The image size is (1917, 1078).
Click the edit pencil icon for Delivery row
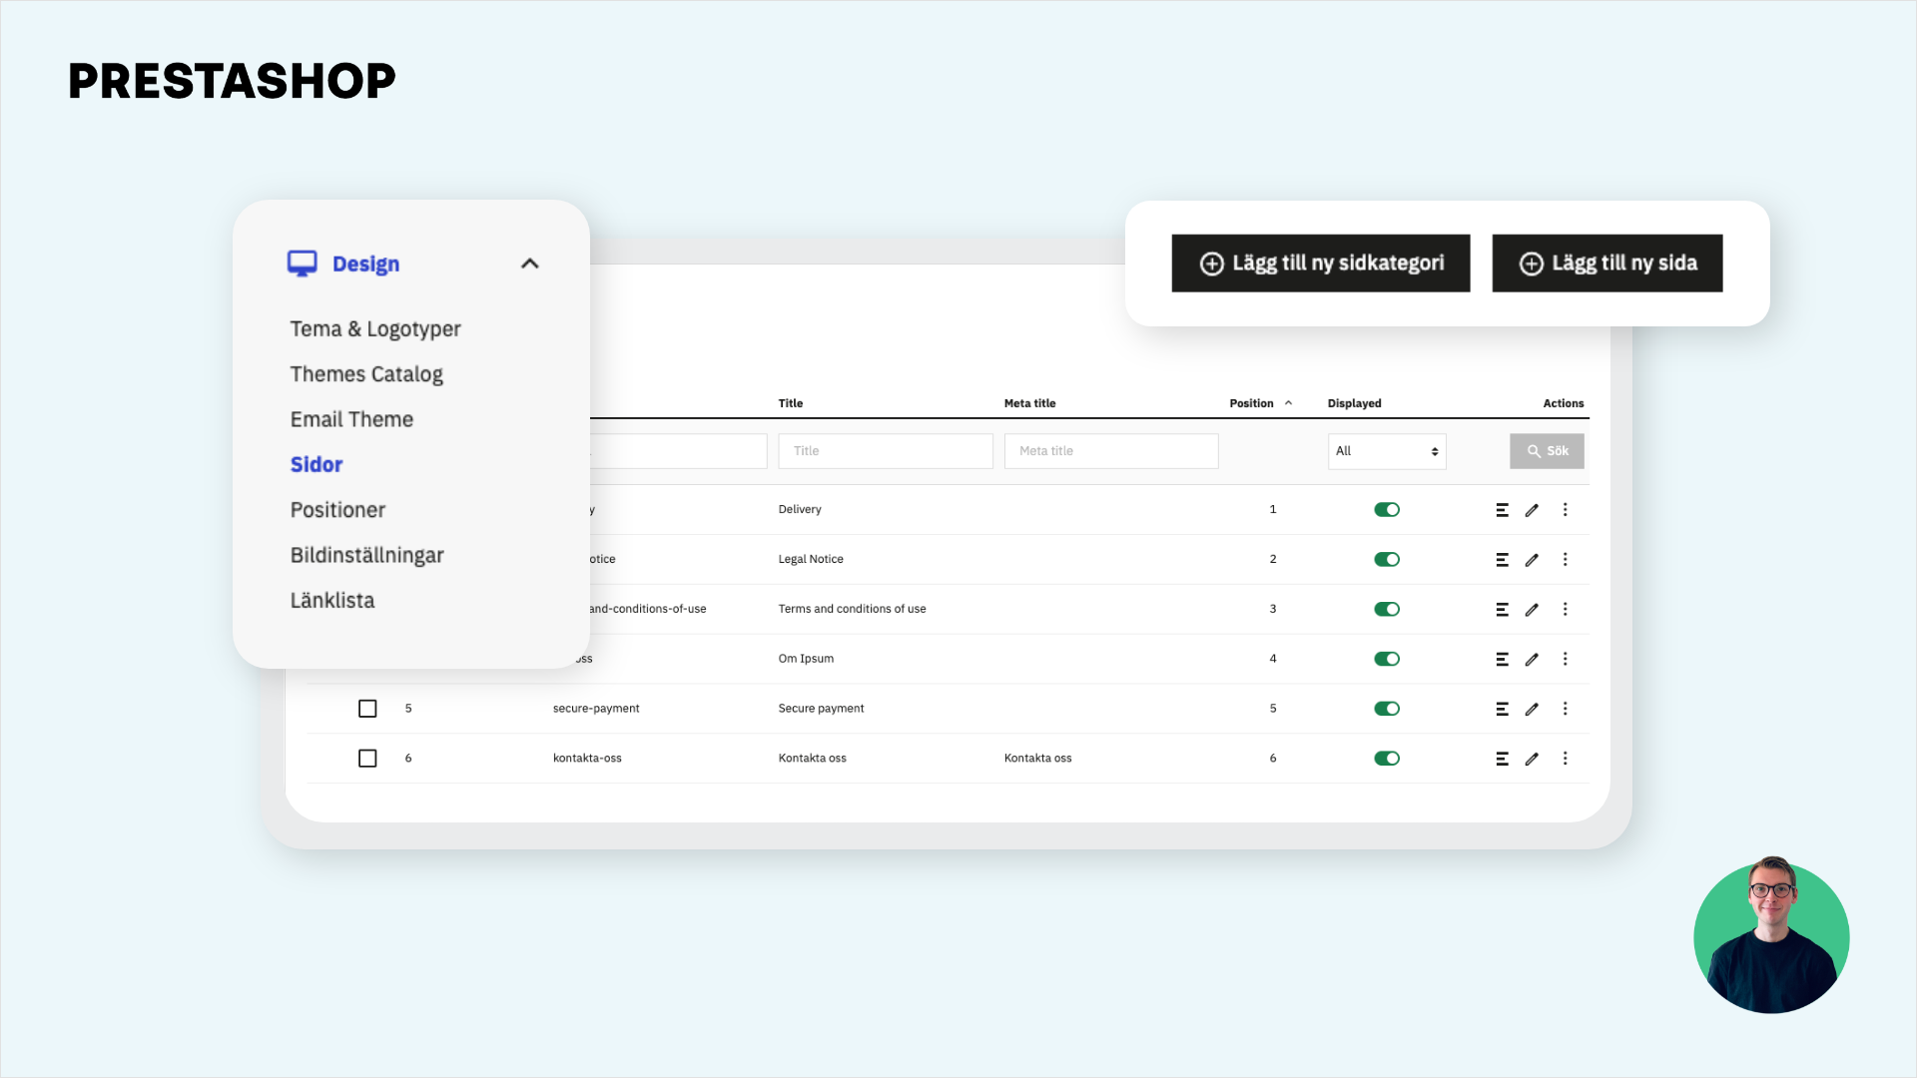(1532, 510)
